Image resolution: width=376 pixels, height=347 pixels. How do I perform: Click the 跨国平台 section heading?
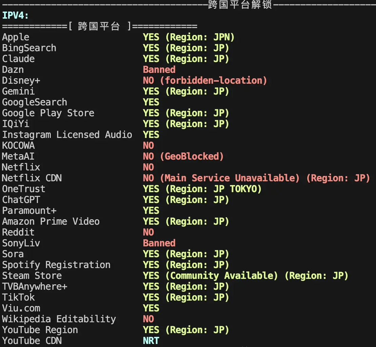[x=99, y=26]
